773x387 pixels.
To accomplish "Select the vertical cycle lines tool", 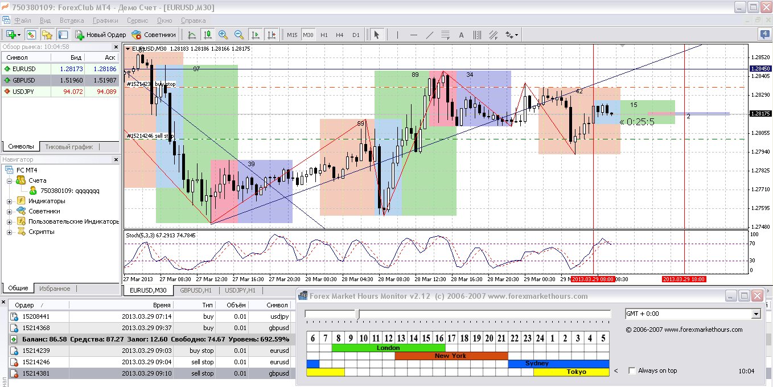I will tap(477, 35).
